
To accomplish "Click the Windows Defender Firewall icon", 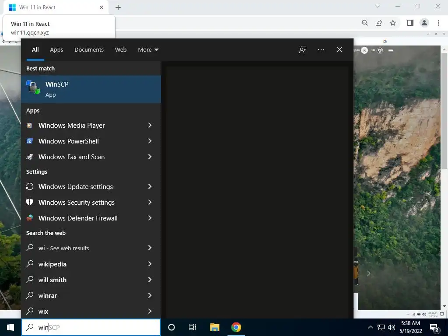I will tap(29, 218).
